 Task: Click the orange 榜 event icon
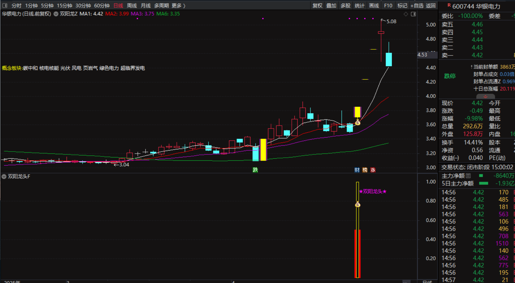pos(365,170)
